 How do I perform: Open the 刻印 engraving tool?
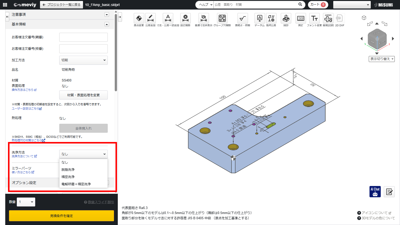[x=286, y=18]
